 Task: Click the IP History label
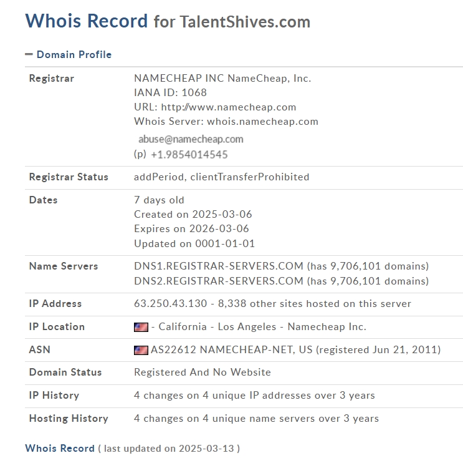click(x=54, y=396)
